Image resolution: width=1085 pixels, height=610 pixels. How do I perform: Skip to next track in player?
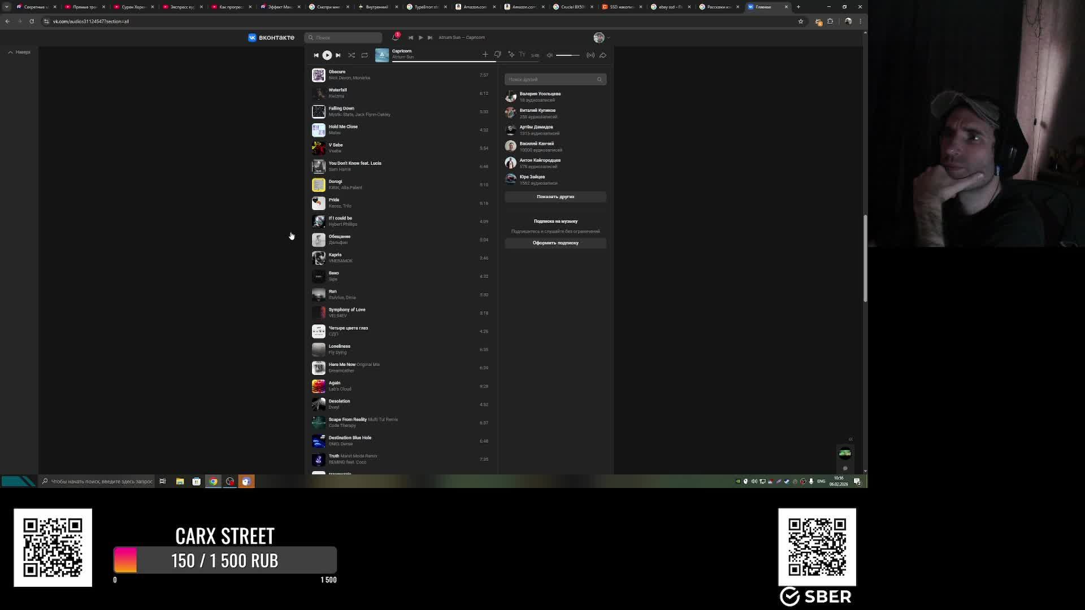tap(338, 55)
